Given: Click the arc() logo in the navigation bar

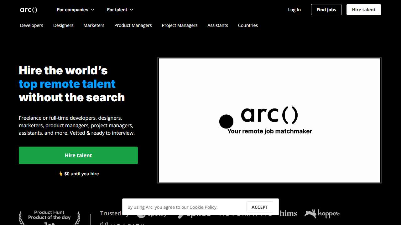Looking at the screenshot, I should (28, 10).
